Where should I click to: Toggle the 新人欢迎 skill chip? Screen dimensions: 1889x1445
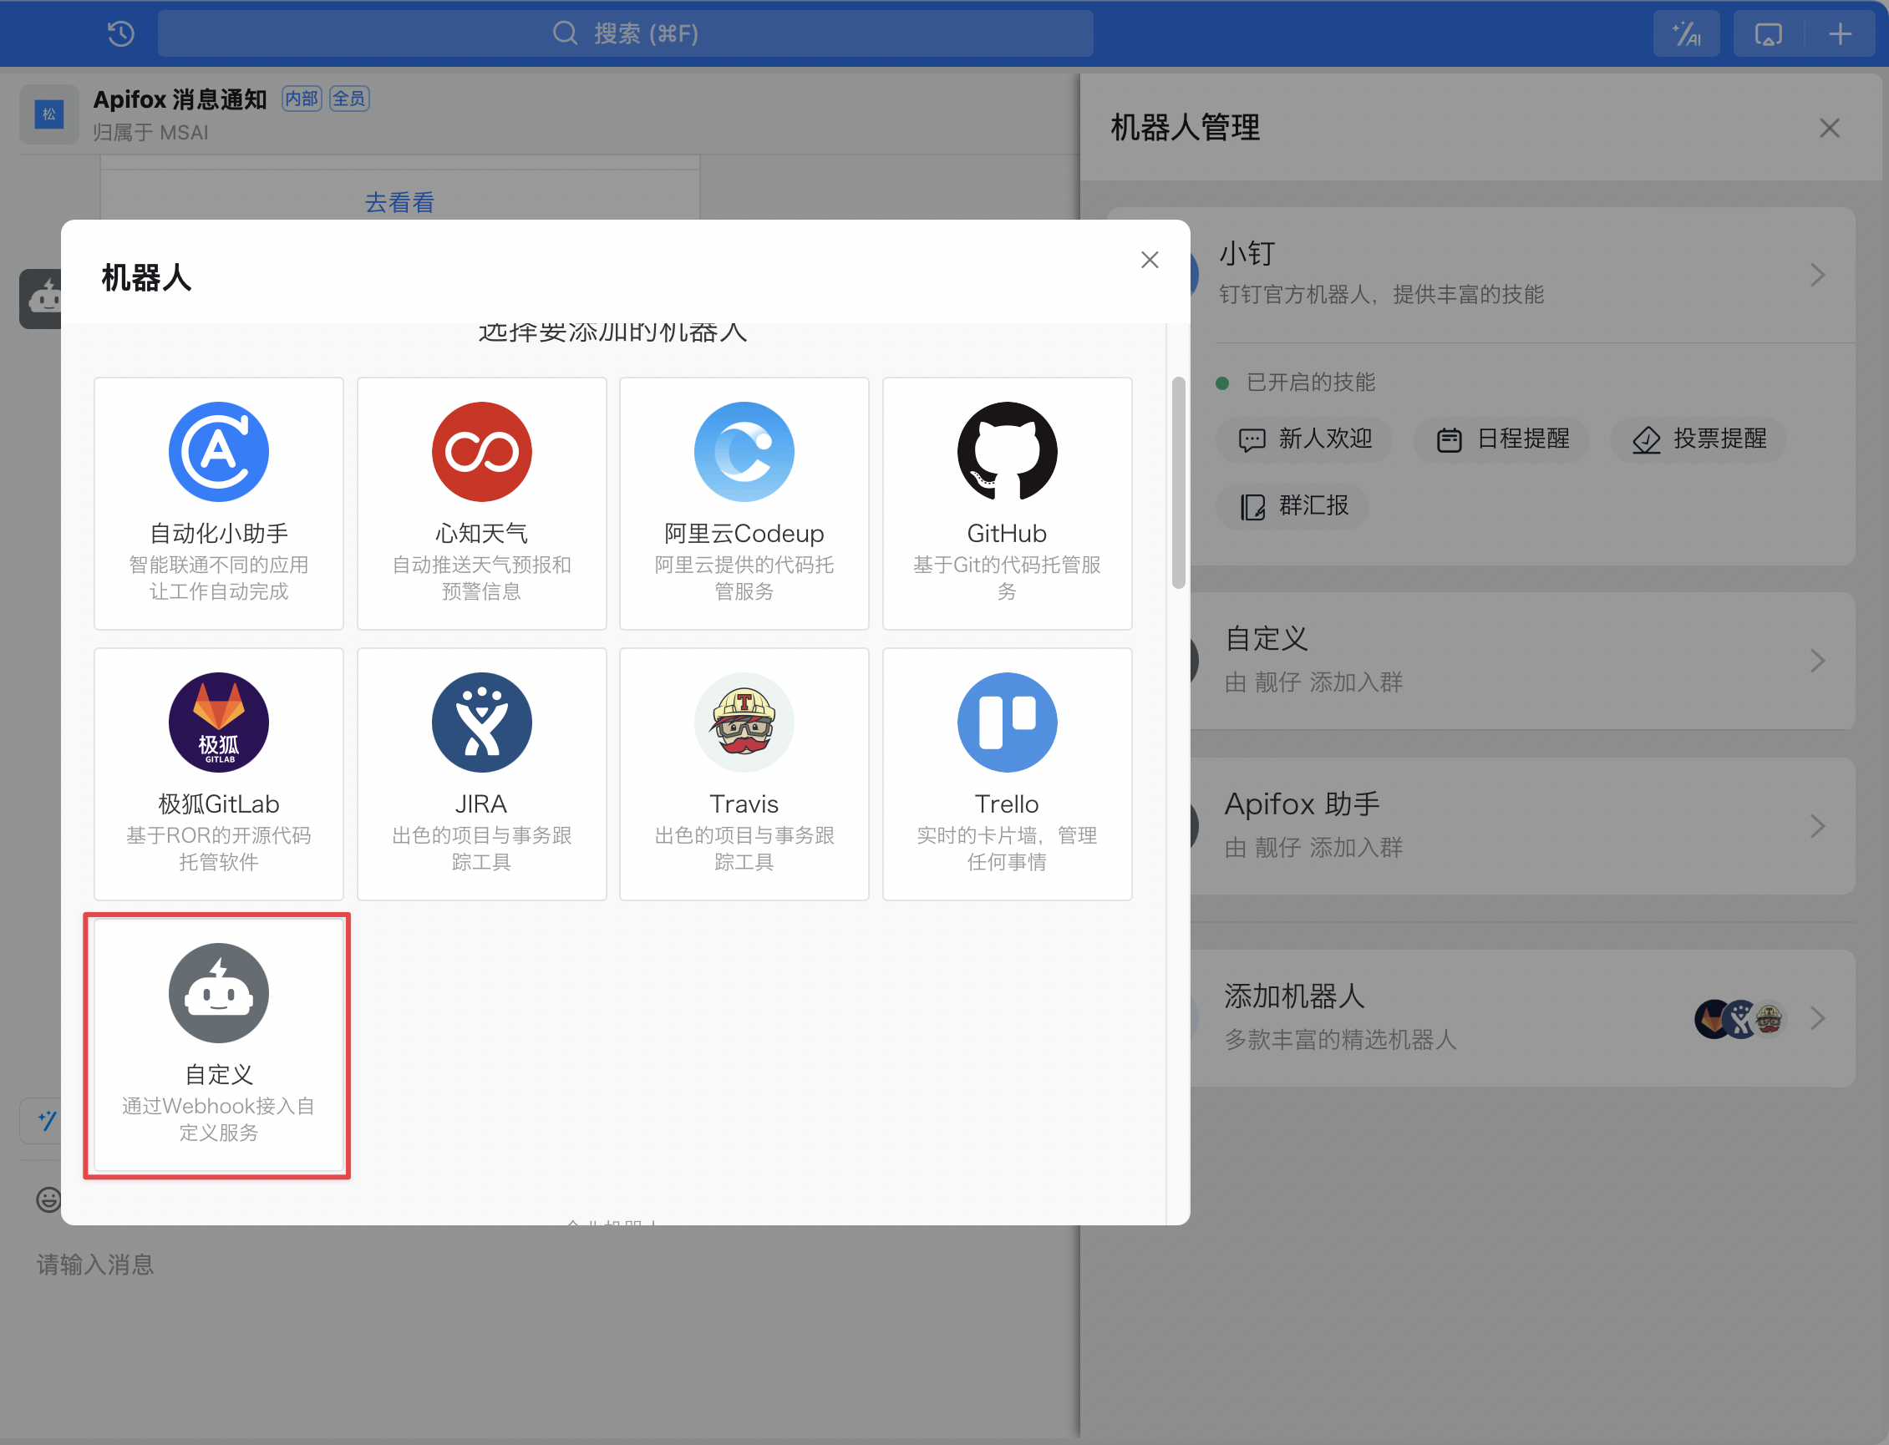(x=1304, y=439)
